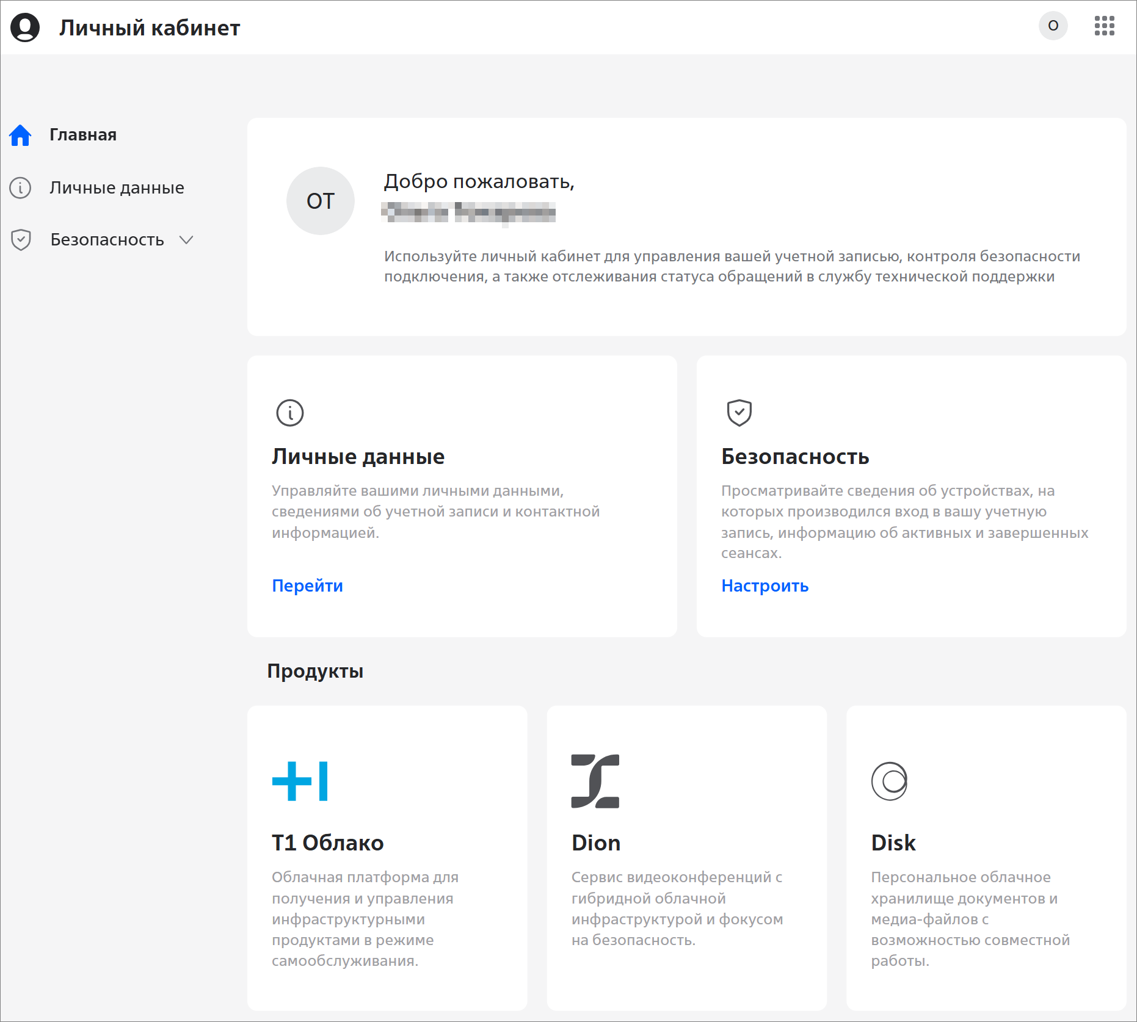
Task: Select Главная in the sidebar menu
Action: coord(83,135)
